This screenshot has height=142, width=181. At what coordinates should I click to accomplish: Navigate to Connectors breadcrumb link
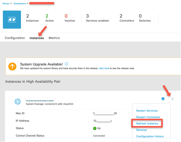20,3
